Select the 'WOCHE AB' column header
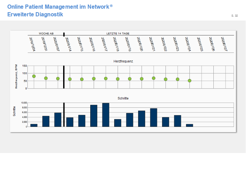 (46, 33)
